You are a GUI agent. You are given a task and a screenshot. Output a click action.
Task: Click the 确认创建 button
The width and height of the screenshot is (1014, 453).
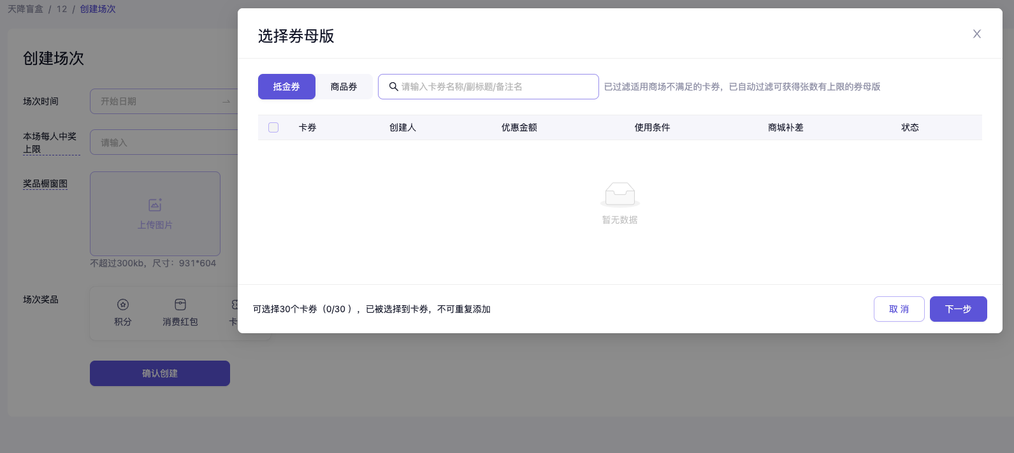point(160,373)
